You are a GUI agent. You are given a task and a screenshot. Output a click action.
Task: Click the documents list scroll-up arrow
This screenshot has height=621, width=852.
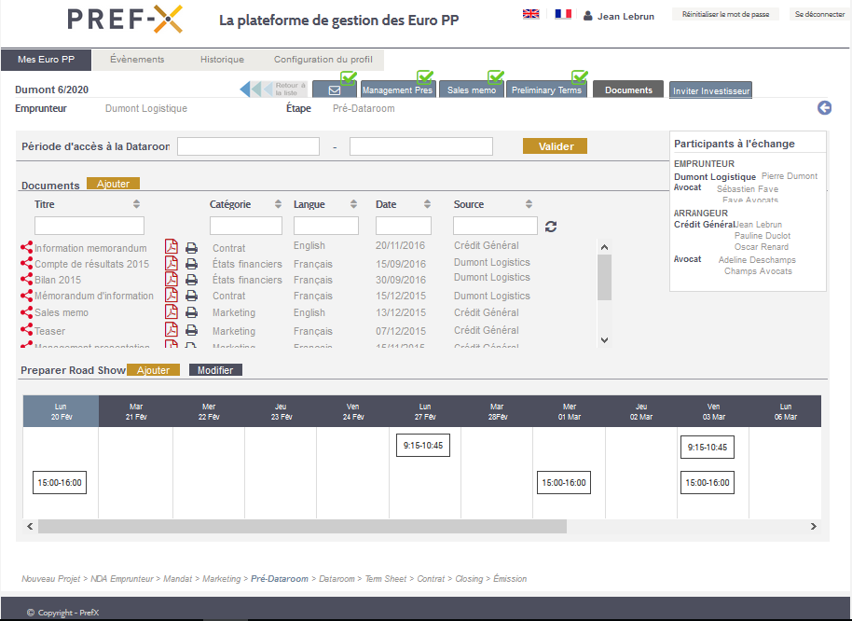point(604,247)
